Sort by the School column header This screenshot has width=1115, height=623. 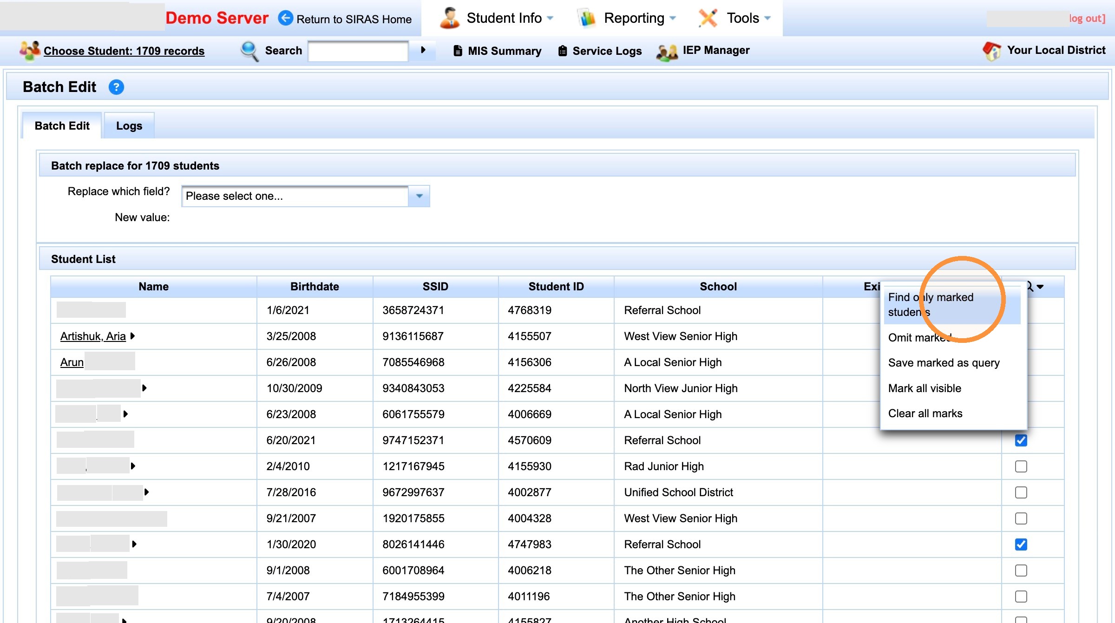click(718, 287)
